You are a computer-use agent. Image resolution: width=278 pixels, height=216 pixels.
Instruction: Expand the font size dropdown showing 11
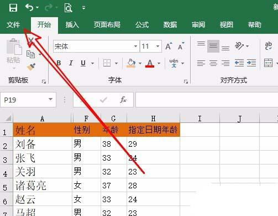point(158,46)
